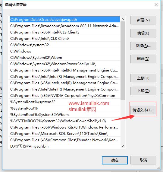The height and width of the screenshot is (172, 163).
Task: Open 编辑文本(T)... text editing
Action: 143,110
